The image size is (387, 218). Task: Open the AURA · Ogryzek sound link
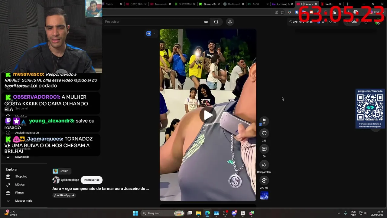click(64, 195)
